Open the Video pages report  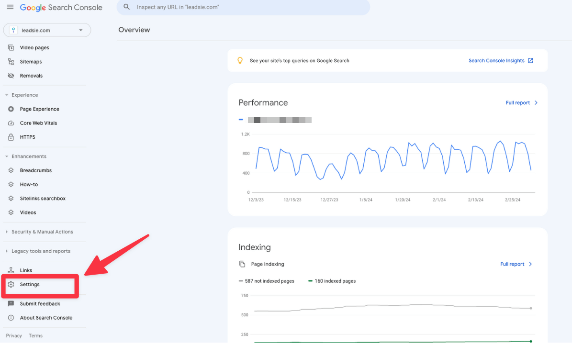[34, 47]
